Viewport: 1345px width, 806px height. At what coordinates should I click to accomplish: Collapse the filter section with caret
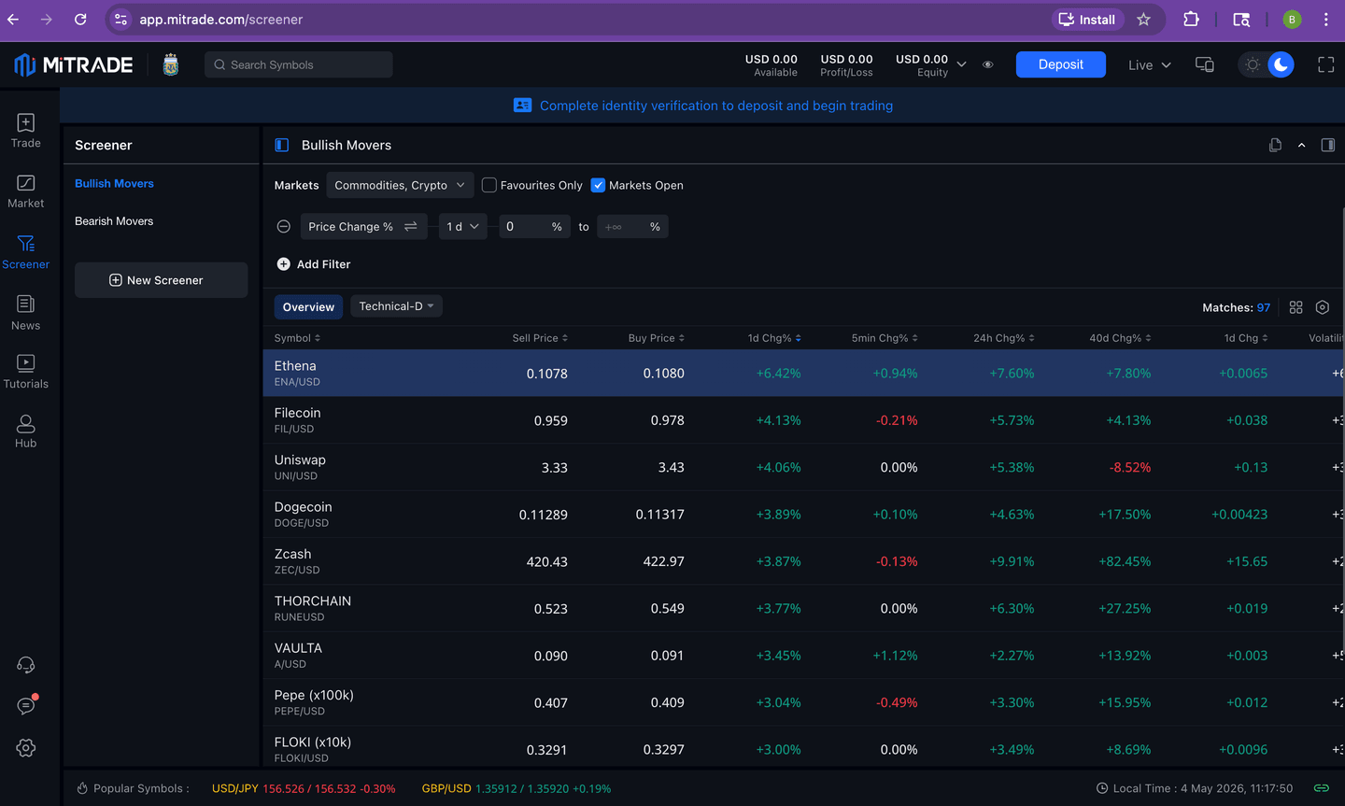pyautogui.click(x=1301, y=145)
